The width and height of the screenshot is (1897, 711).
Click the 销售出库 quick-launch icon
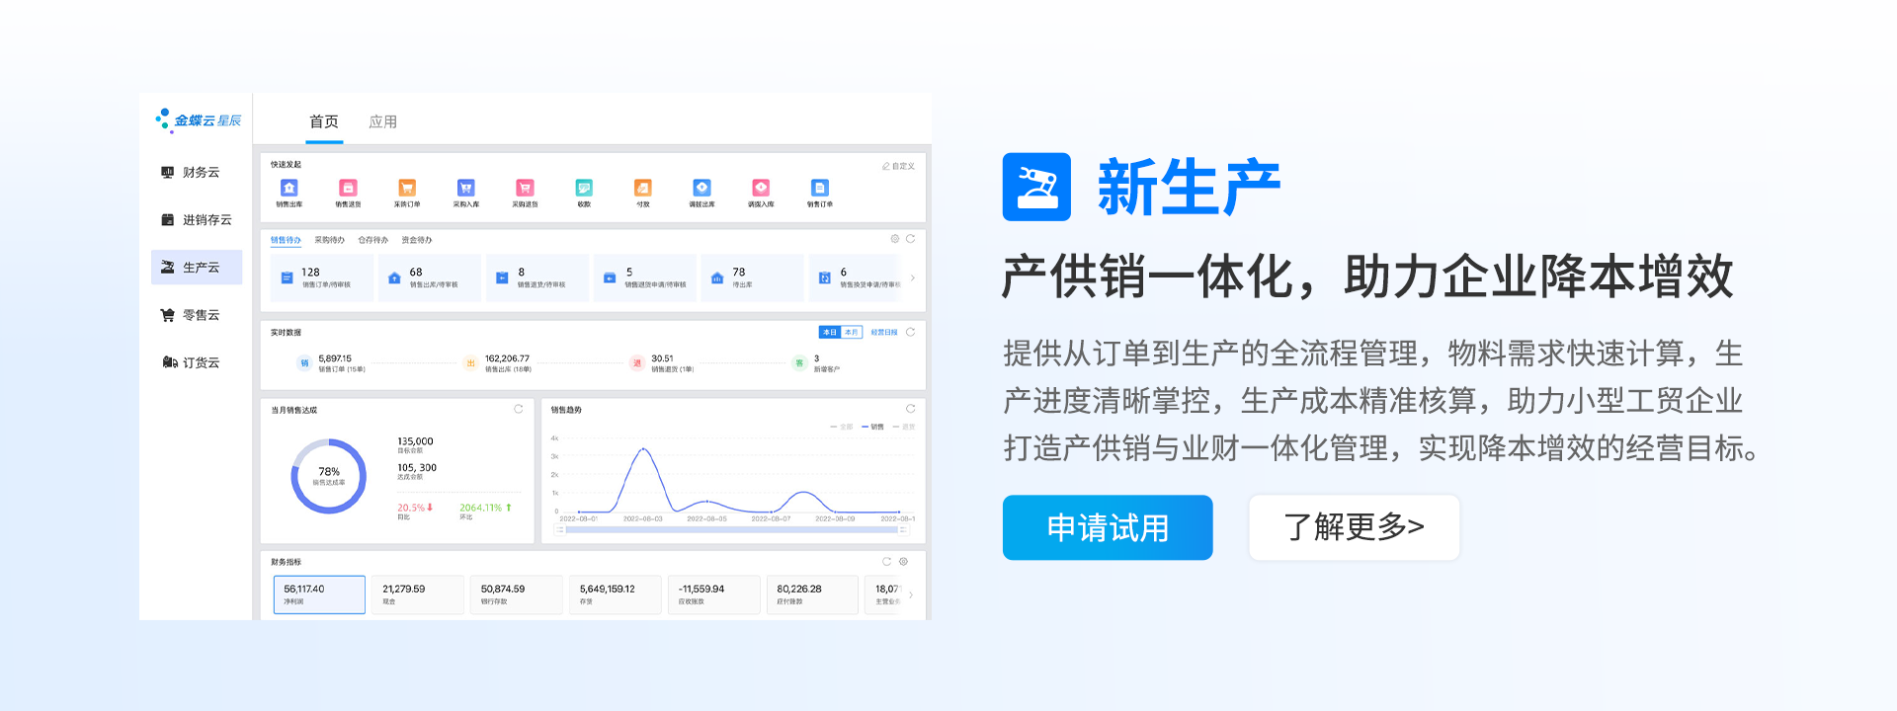pos(289,189)
